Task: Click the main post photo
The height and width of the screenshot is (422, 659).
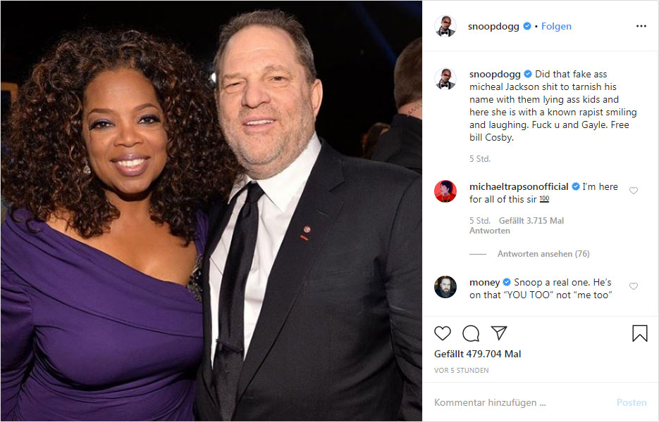Action: [x=211, y=211]
